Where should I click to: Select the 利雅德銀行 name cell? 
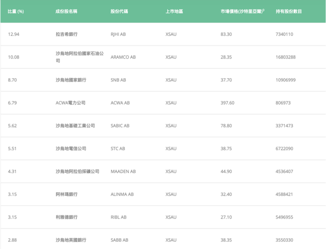pos(67,217)
